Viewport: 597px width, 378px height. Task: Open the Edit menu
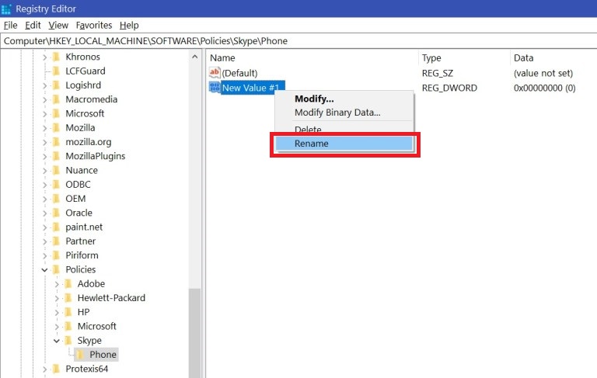click(33, 26)
